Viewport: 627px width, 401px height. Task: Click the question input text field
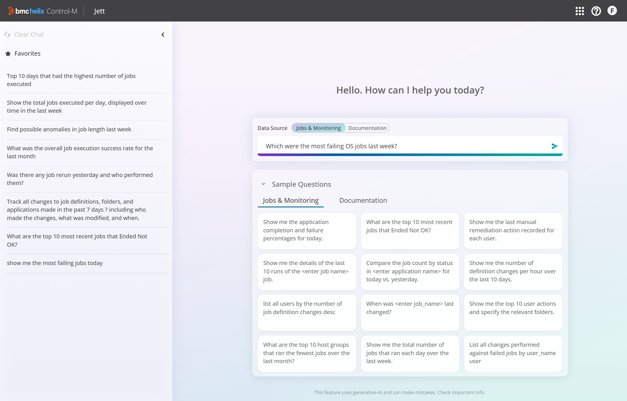[x=402, y=146]
